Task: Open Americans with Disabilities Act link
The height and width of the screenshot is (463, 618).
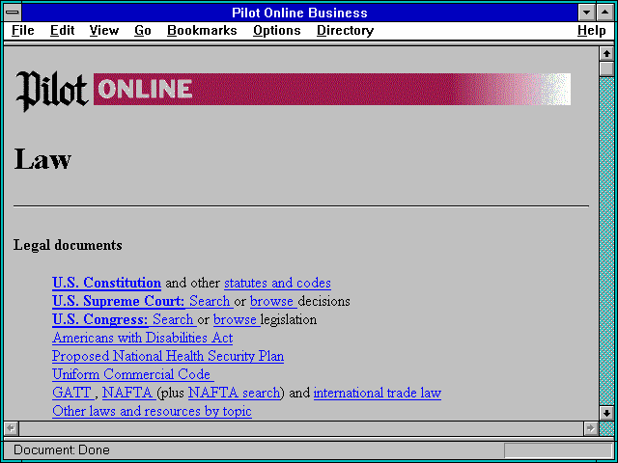Action: click(142, 338)
